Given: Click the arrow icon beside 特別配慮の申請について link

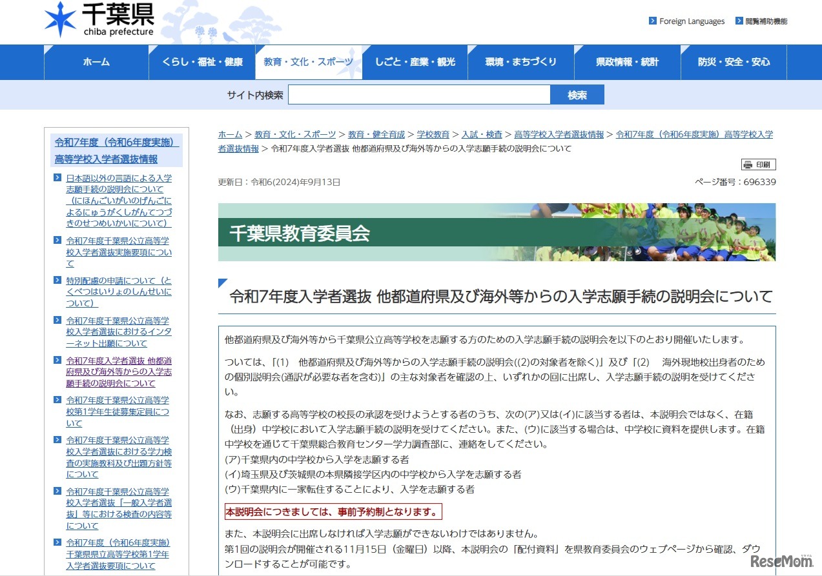Looking at the screenshot, I should coord(57,279).
